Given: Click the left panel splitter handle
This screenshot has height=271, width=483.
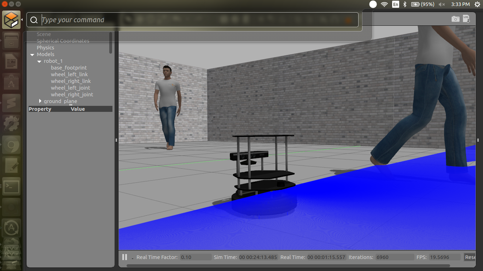Looking at the screenshot, I should [116, 140].
